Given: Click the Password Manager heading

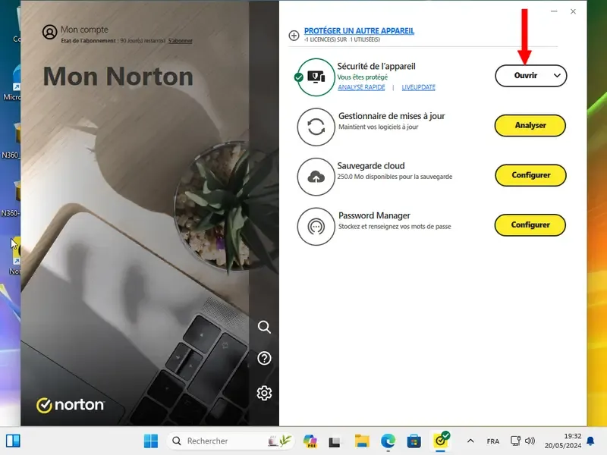Looking at the screenshot, I should [374, 215].
